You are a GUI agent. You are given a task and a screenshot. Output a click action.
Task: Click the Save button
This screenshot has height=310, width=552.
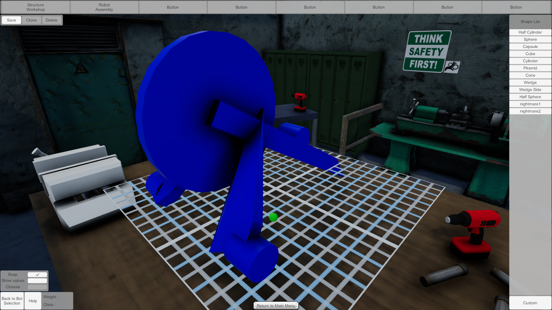click(11, 20)
